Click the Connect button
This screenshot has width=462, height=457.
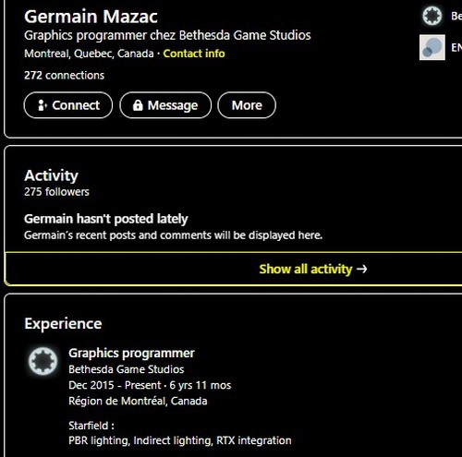point(68,105)
